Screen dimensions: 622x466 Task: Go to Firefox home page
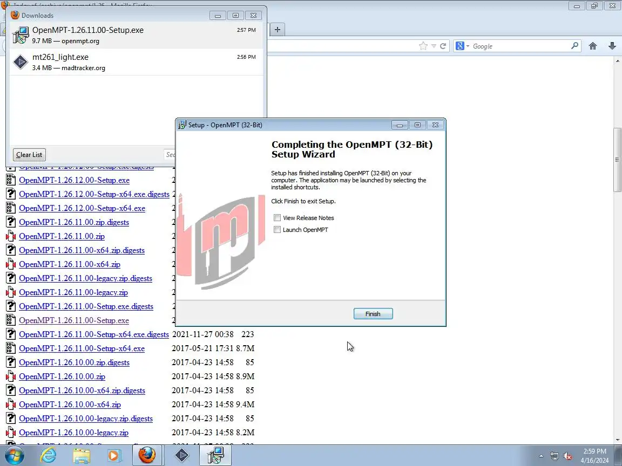coord(593,46)
